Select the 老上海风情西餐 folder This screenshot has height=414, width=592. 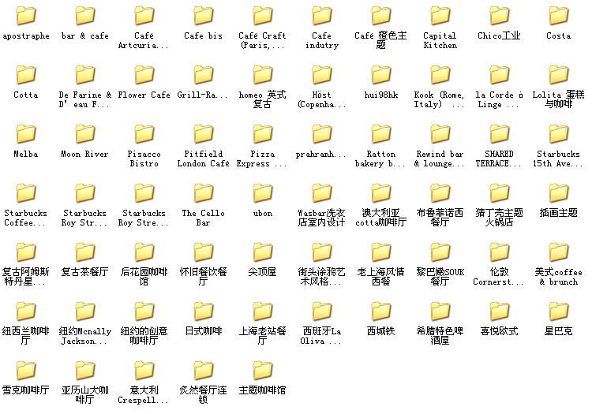point(381,252)
